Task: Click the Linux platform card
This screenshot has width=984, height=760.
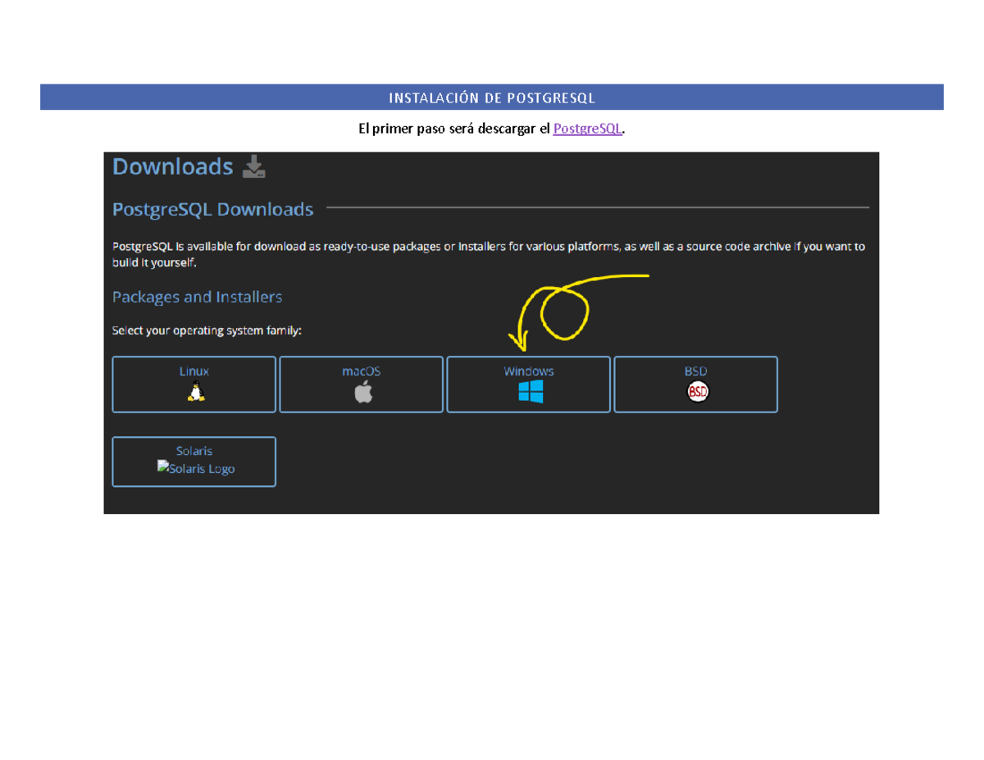Action: [193, 384]
